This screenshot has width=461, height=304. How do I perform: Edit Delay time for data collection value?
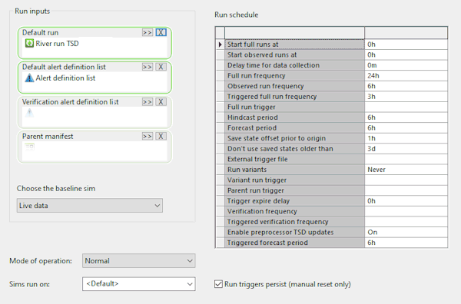[406, 65]
